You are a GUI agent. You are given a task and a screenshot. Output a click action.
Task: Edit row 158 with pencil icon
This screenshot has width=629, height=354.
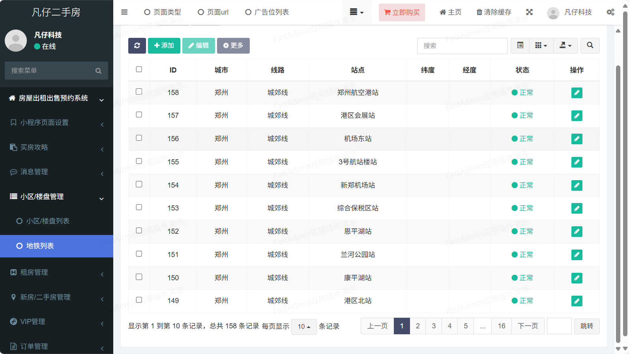[x=577, y=93]
